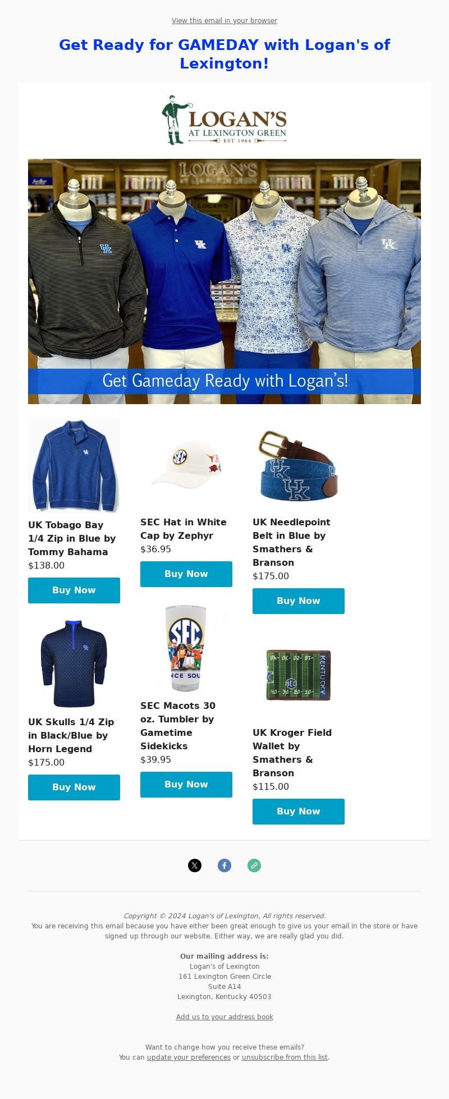This screenshot has width=449, height=1099.
Task: Open the UK Tobago Bay 1/4 Zip image
Action: point(74,466)
